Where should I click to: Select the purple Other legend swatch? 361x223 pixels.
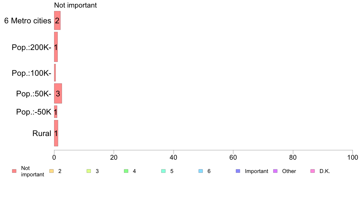coord(275,171)
